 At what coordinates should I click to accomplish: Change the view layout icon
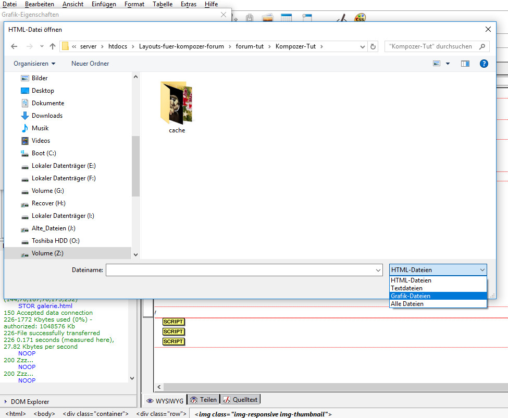[437, 64]
